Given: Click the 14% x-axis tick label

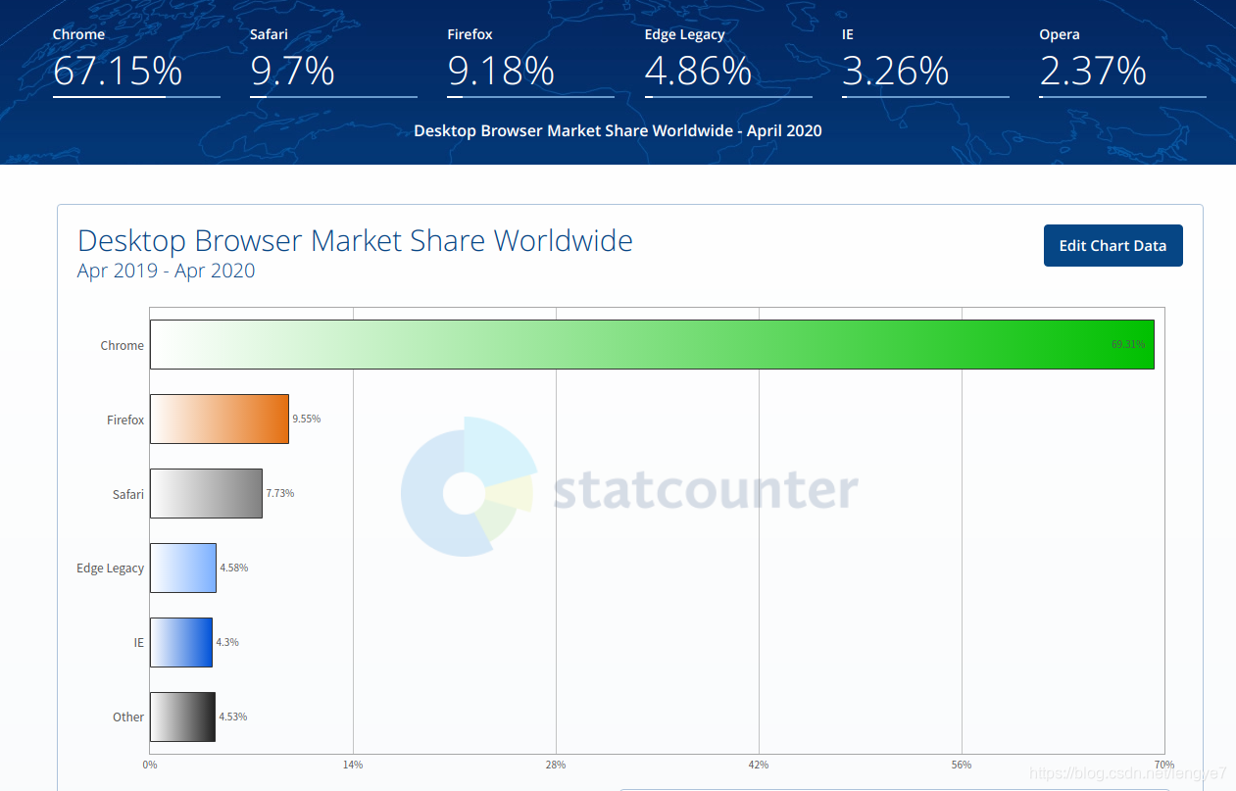Looking at the screenshot, I should [353, 765].
